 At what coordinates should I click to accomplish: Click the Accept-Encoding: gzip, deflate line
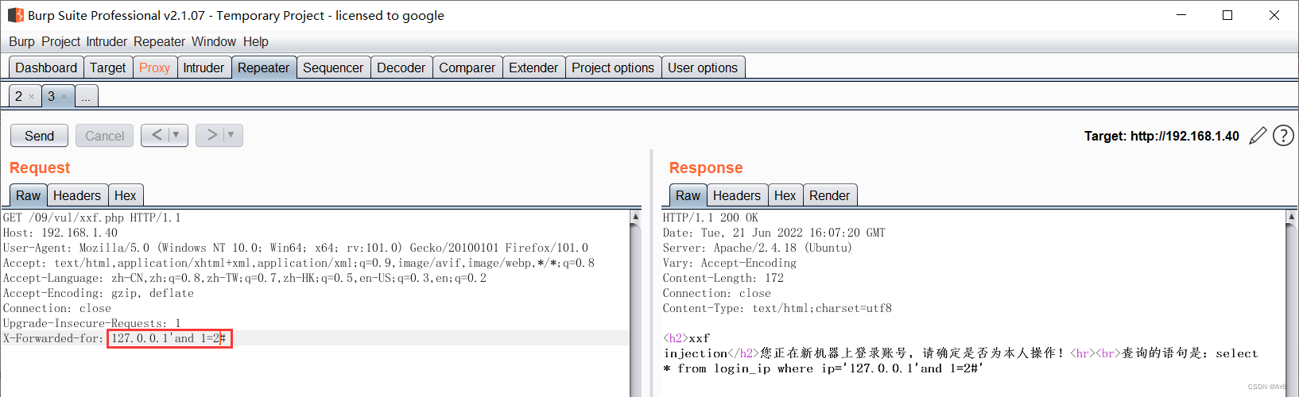[99, 293]
